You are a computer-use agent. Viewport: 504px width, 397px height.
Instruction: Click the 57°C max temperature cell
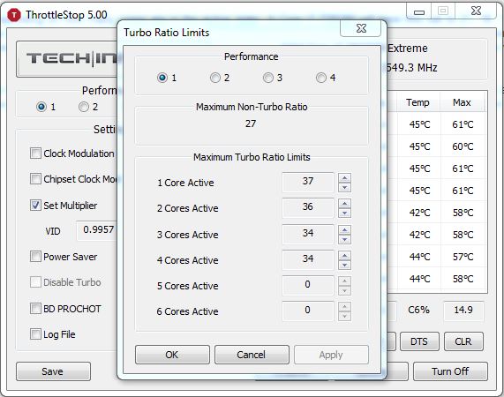pos(463,257)
